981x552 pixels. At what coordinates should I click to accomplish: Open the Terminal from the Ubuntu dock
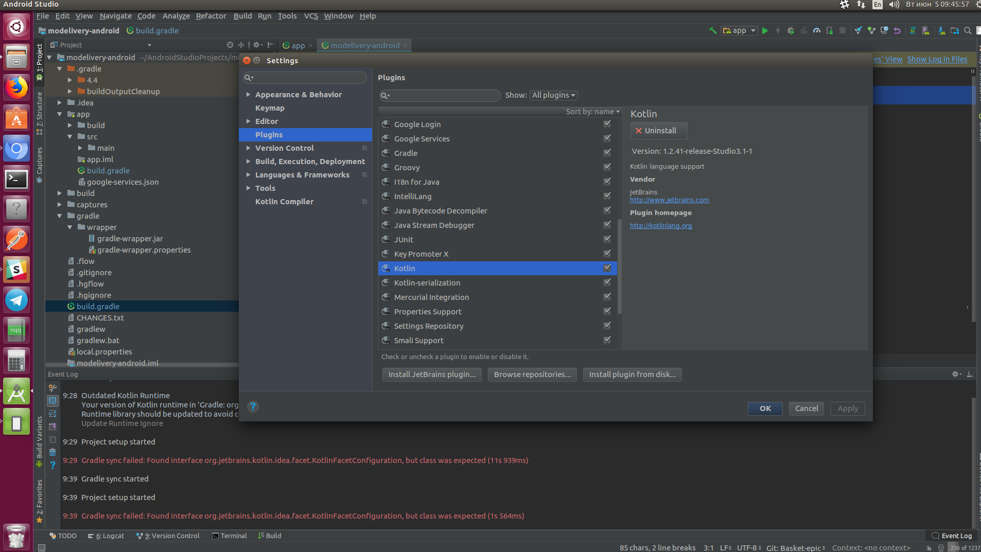pyautogui.click(x=16, y=179)
